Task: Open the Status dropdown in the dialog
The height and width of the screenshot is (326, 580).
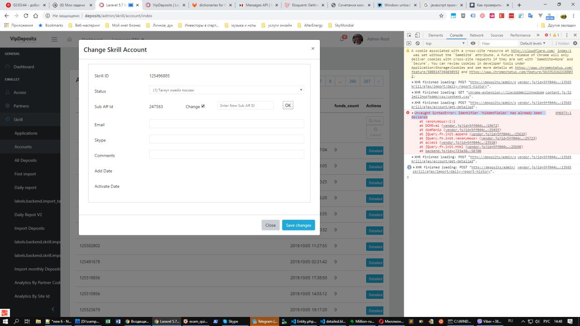Action: click(x=227, y=90)
